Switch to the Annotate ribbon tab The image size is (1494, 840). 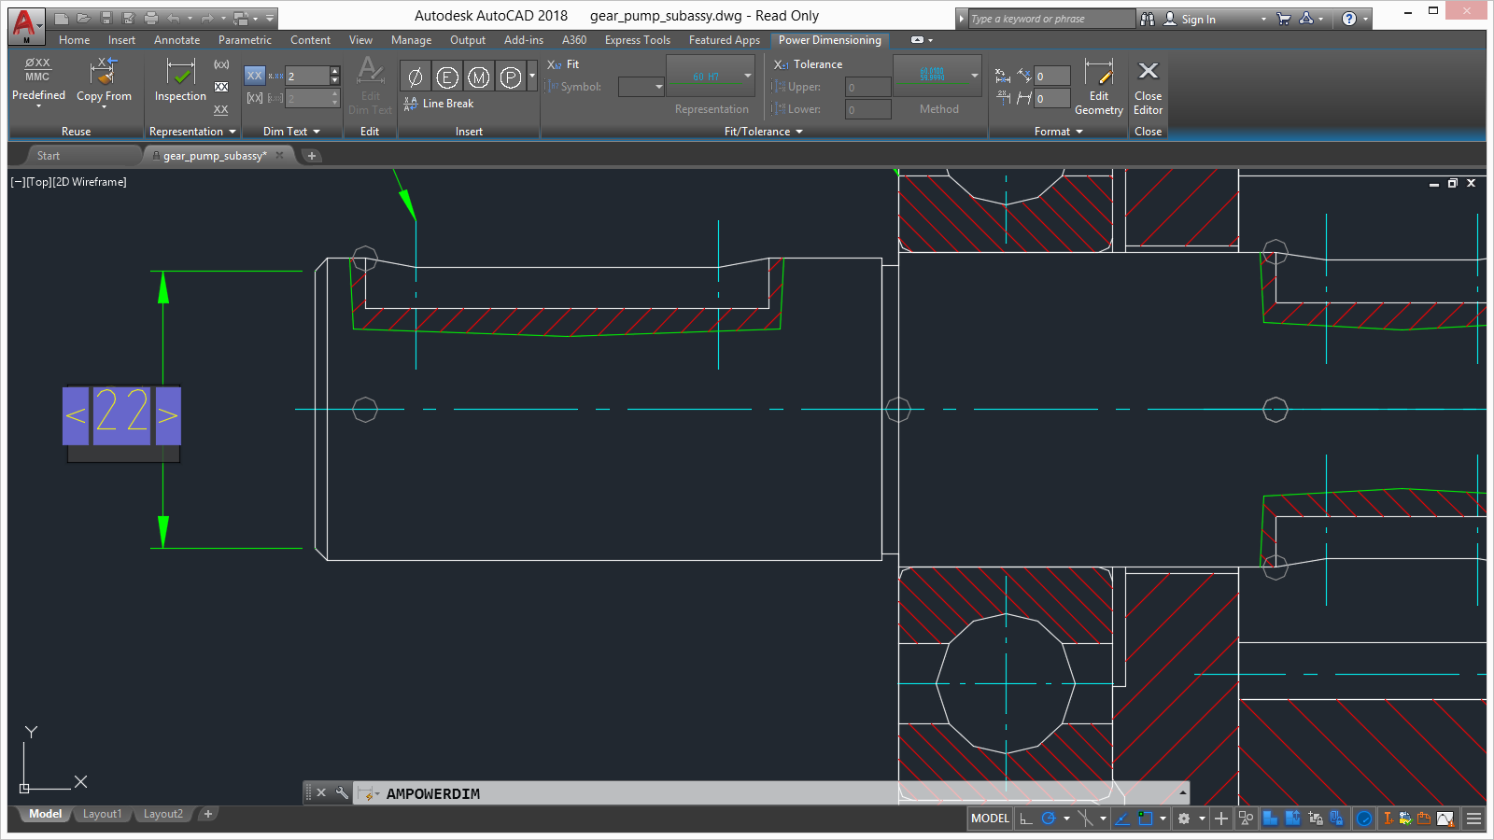(176, 40)
